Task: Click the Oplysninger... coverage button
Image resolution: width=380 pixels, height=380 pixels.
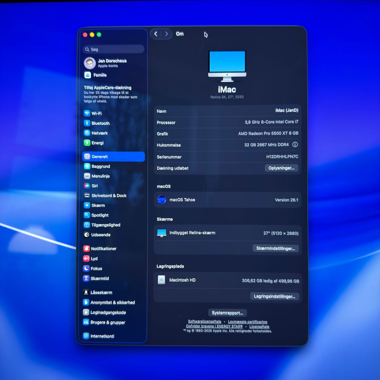Action: (x=281, y=168)
